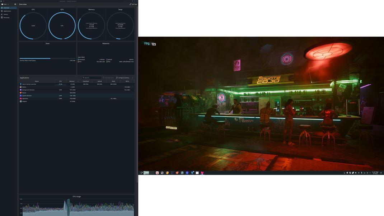Switch to the Processes page in sidebar
Screen dimensions: 384x216
9,18
